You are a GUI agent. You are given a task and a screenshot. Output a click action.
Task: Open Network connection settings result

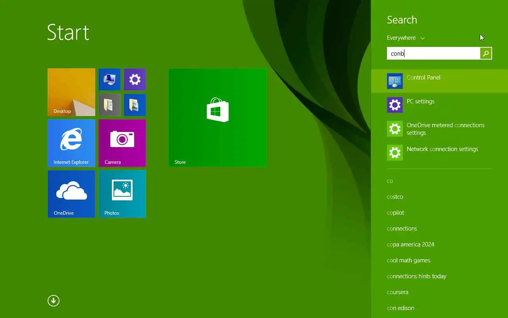click(439, 153)
